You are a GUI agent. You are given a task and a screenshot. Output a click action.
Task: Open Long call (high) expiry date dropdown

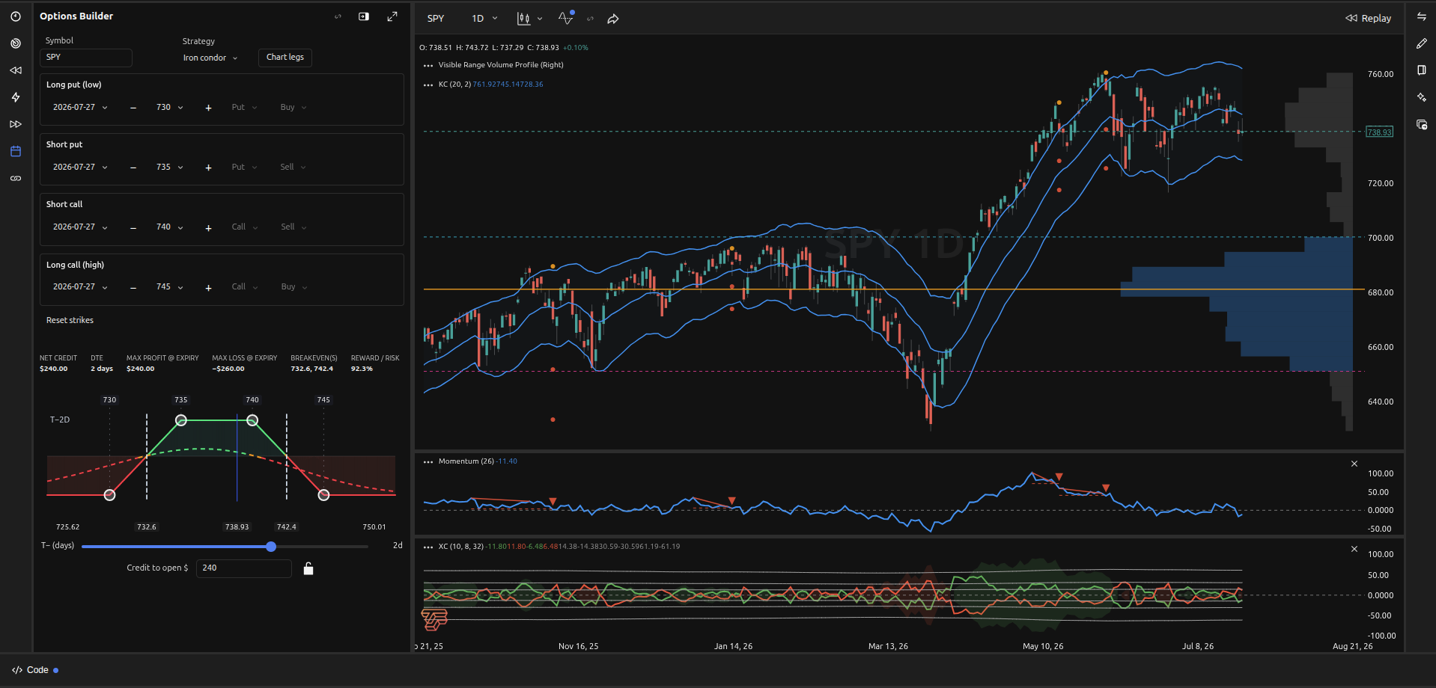(80, 286)
